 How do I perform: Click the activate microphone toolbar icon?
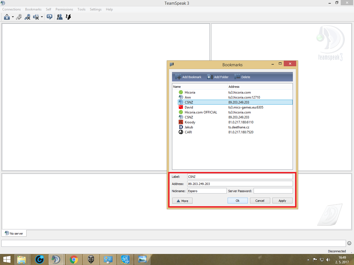(x=19, y=17)
